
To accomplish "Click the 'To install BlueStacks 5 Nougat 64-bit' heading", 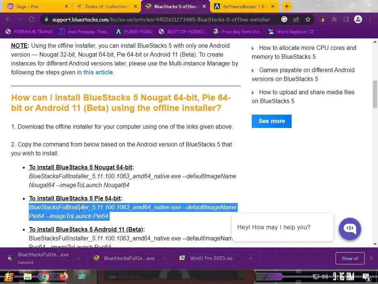I will [x=81, y=168].
